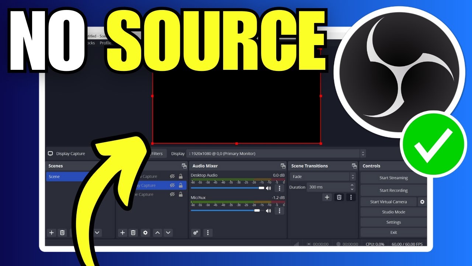Image resolution: width=472 pixels, height=266 pixels.
Task: Delete selected source with Sources trash icon
Action: coord(133,232)
